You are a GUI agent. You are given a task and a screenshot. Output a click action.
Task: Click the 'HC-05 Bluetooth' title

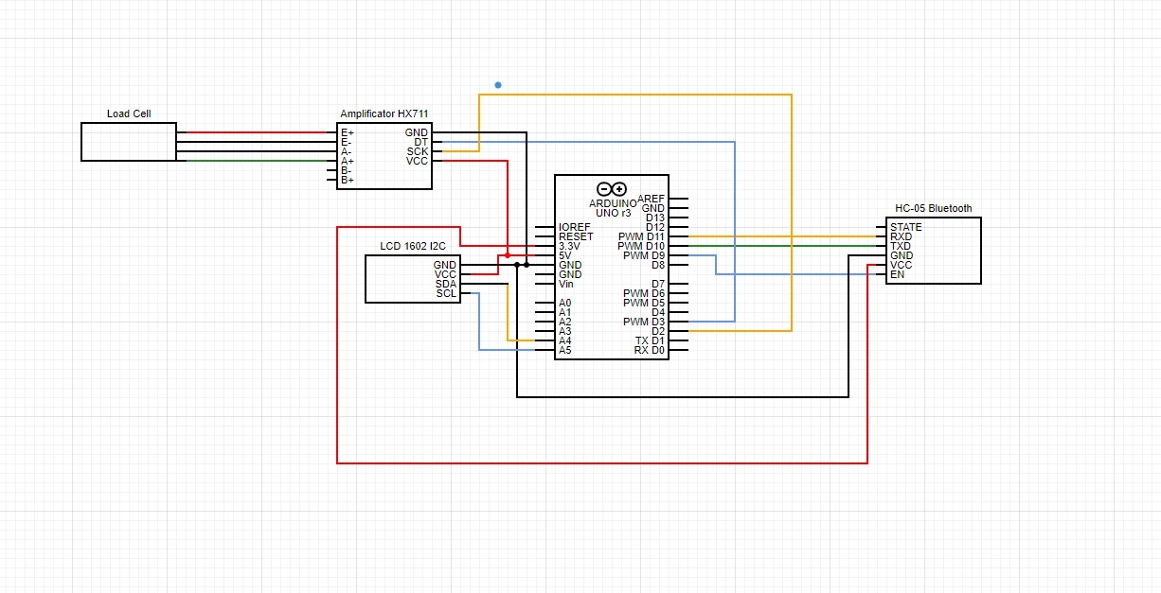click(934, 208)
